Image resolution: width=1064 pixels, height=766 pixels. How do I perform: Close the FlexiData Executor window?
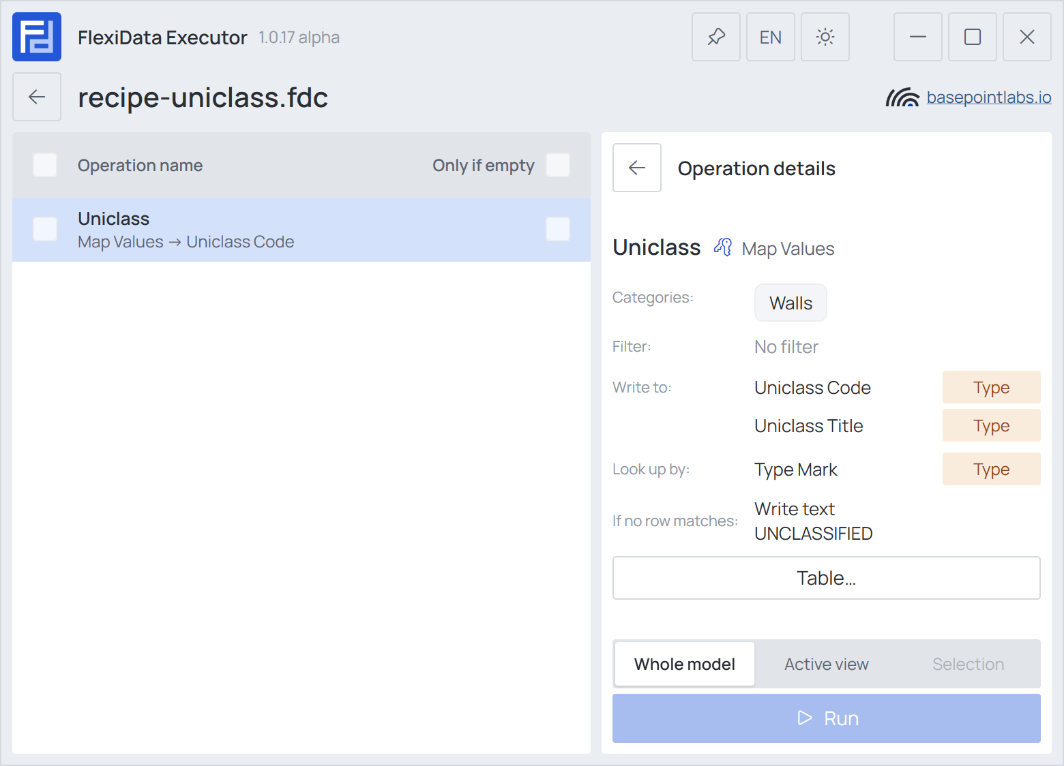point(1027,37)
